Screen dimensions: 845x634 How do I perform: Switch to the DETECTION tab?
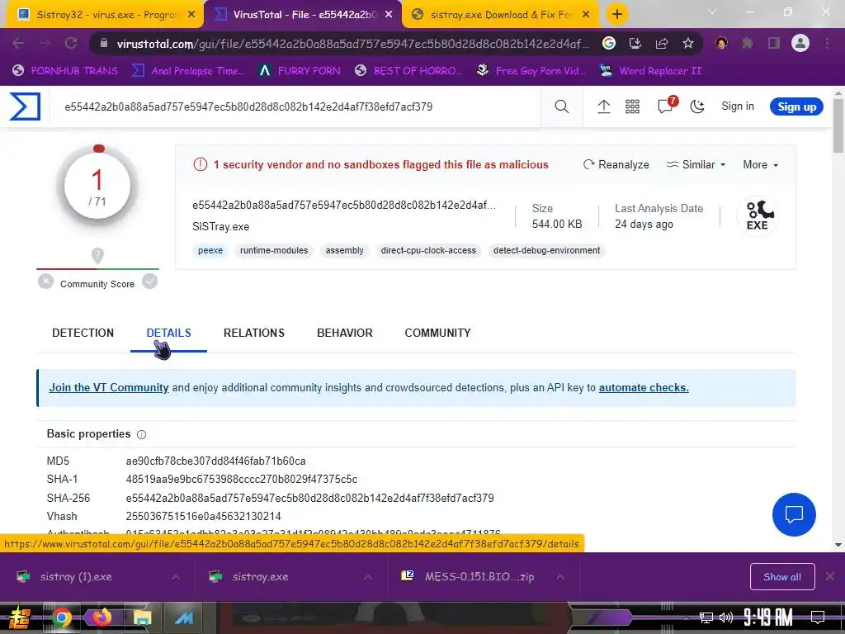[83, 334]
